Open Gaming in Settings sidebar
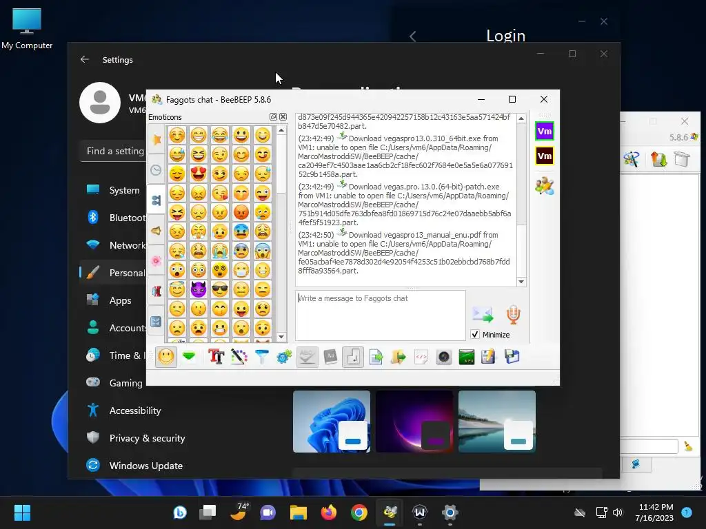The height and width of the screenshot is (529, 706). [114, 383]
